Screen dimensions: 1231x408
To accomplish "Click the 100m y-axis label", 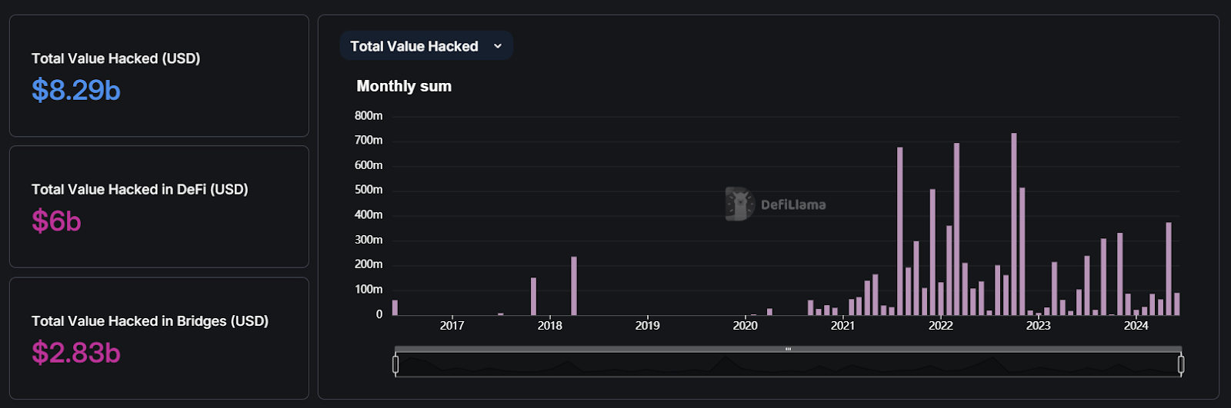I will tap(368, 290).
